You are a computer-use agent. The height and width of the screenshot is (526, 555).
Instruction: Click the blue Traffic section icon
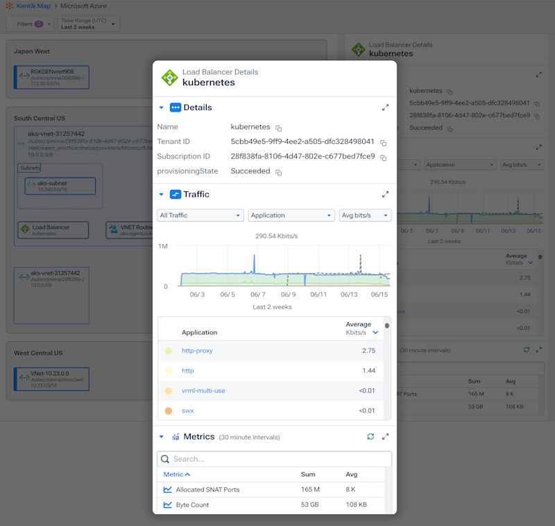coord(176,195)
